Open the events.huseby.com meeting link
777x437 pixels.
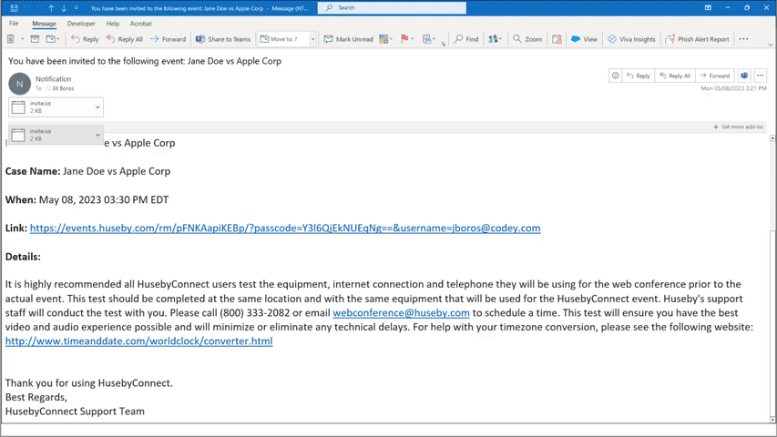[x=285, y=228]
